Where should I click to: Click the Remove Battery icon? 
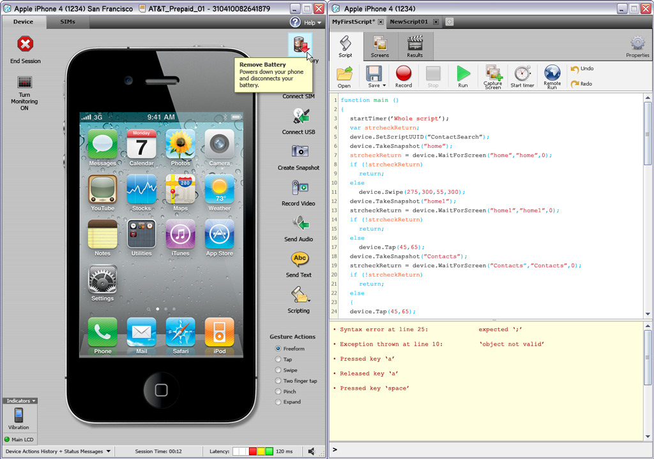click(300, 45)
